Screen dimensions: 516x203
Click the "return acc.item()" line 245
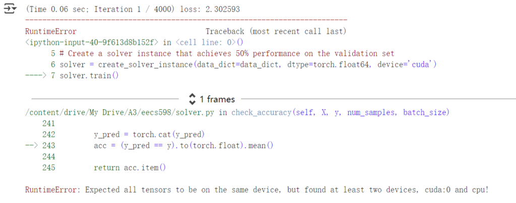(x=130, y=168)
